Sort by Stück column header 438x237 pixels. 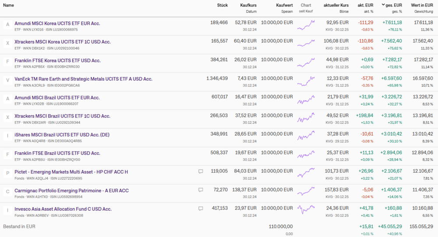223,5
